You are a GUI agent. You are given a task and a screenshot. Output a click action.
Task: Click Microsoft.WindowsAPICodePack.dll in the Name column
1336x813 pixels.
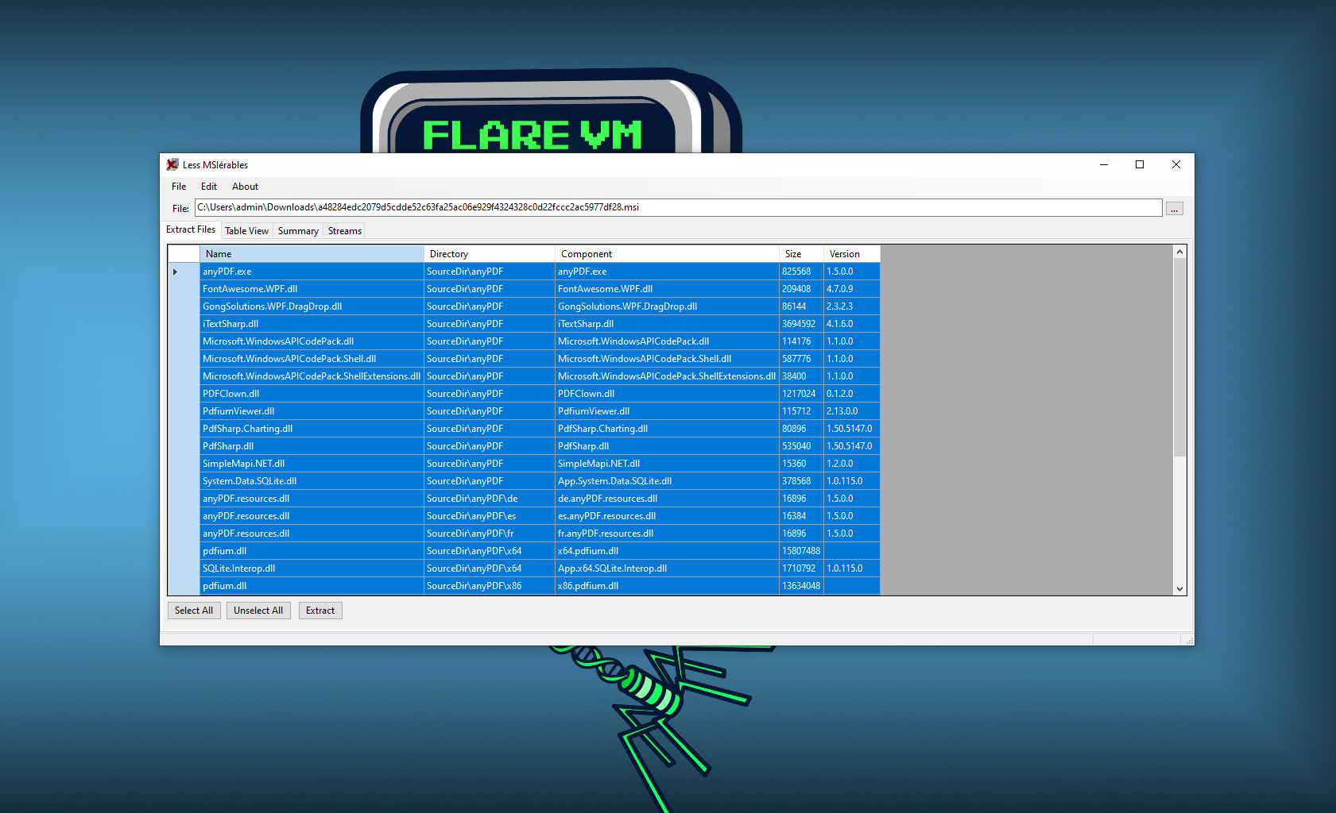coord(312,341)
